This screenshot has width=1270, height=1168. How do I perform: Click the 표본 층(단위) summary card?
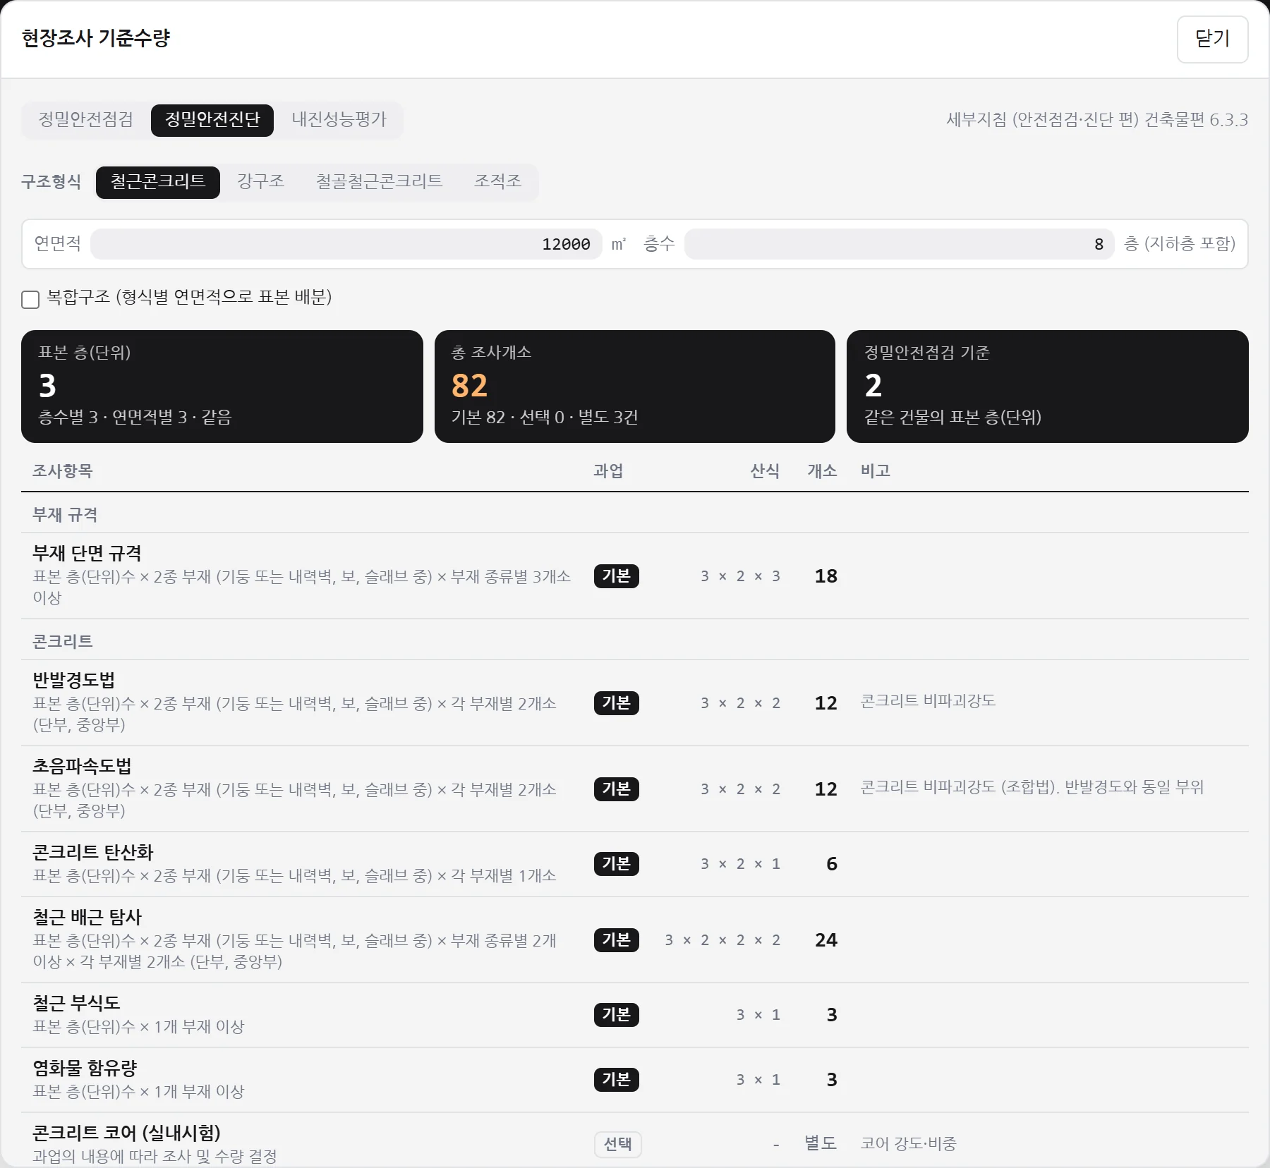(222, 387)
